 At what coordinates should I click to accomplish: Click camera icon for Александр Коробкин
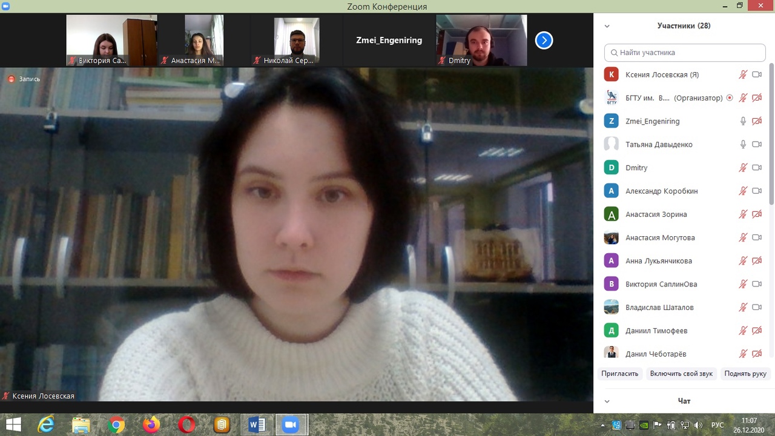click(x=756, y=191)
